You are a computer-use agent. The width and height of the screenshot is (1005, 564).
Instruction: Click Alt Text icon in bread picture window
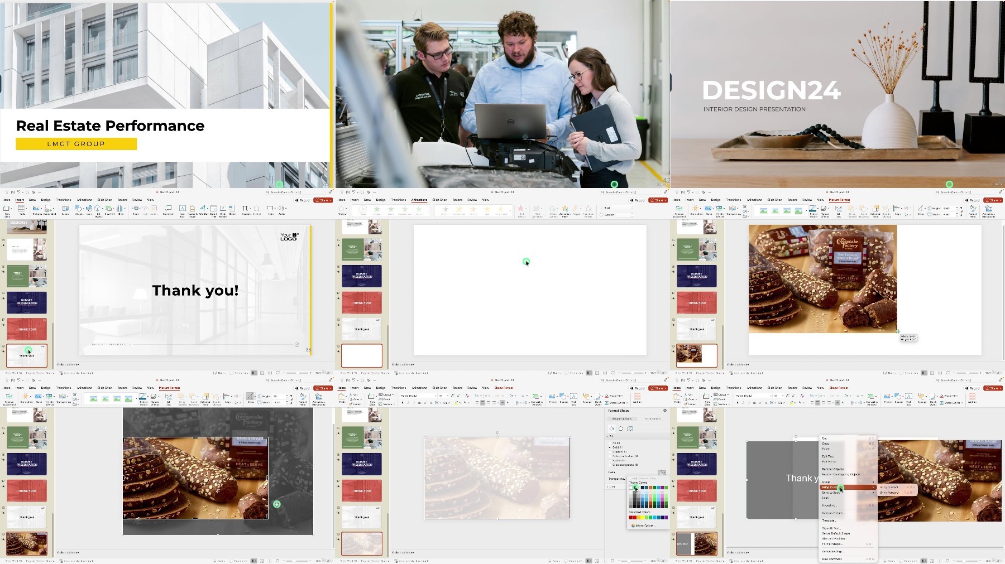[839, 211]
